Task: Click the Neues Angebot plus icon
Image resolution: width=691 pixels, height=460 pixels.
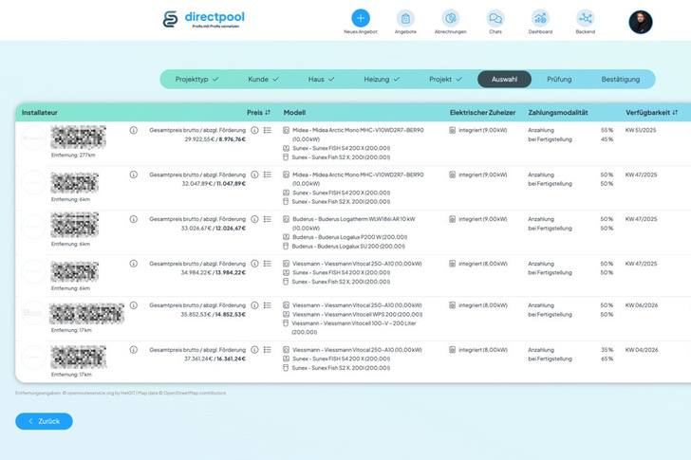Action: (x=361, y=18)
